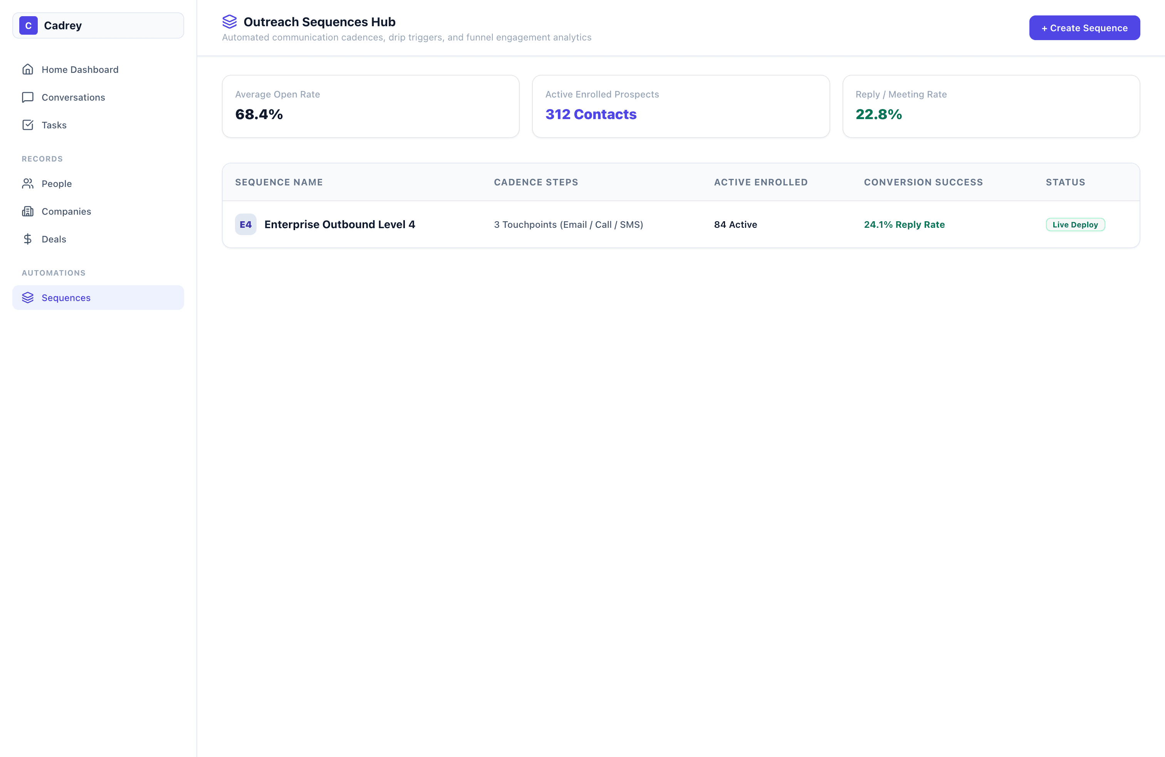
Task: Click the layers icon beside Outreach Sequences Hub
Action: [230, 22]
